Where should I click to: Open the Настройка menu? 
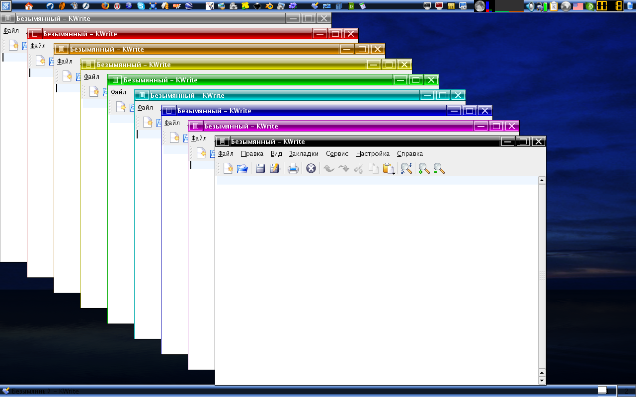click(x=373, y=154)
